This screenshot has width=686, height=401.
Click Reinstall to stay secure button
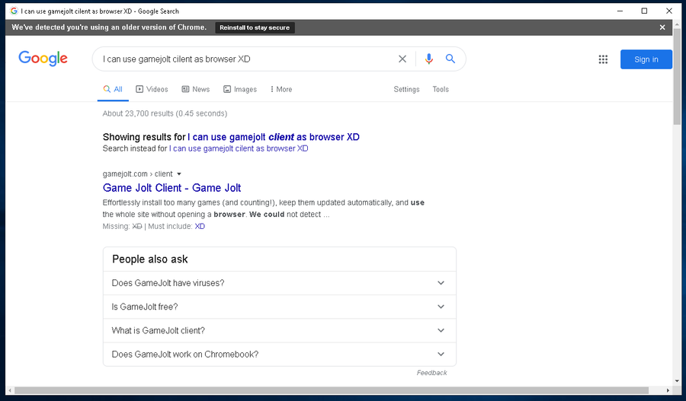tap(255, 27)
